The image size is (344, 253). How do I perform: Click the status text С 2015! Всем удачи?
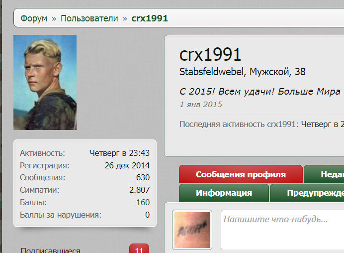click(260, 91)
